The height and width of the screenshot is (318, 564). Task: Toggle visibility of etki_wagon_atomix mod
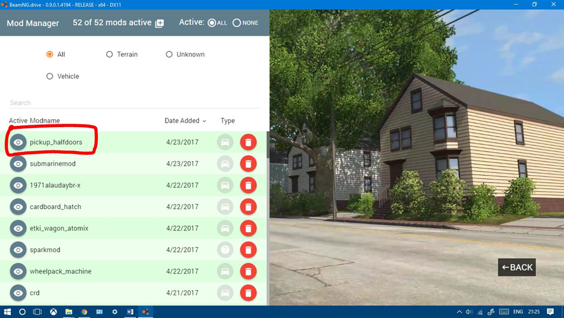click(18, 228)
